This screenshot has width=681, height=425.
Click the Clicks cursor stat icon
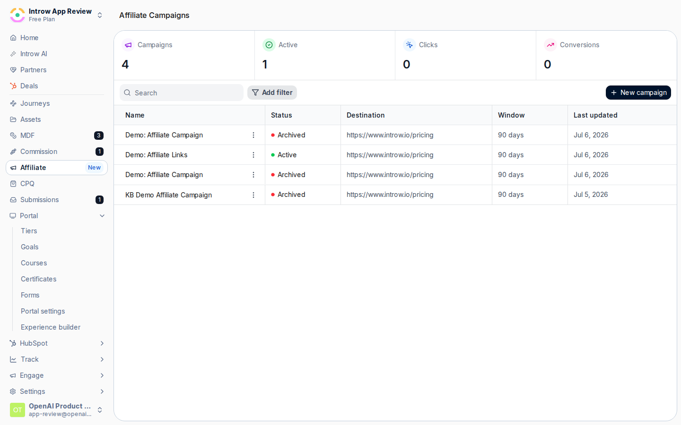(x=410, y=45)
